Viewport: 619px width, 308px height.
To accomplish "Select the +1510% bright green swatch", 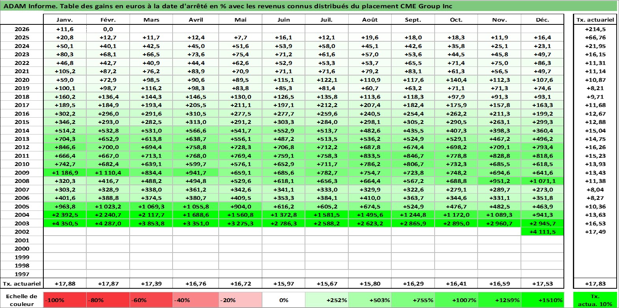I will coord(542,300).
